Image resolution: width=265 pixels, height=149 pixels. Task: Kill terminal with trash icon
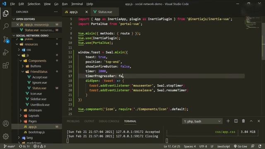click(x=243, y=121)
